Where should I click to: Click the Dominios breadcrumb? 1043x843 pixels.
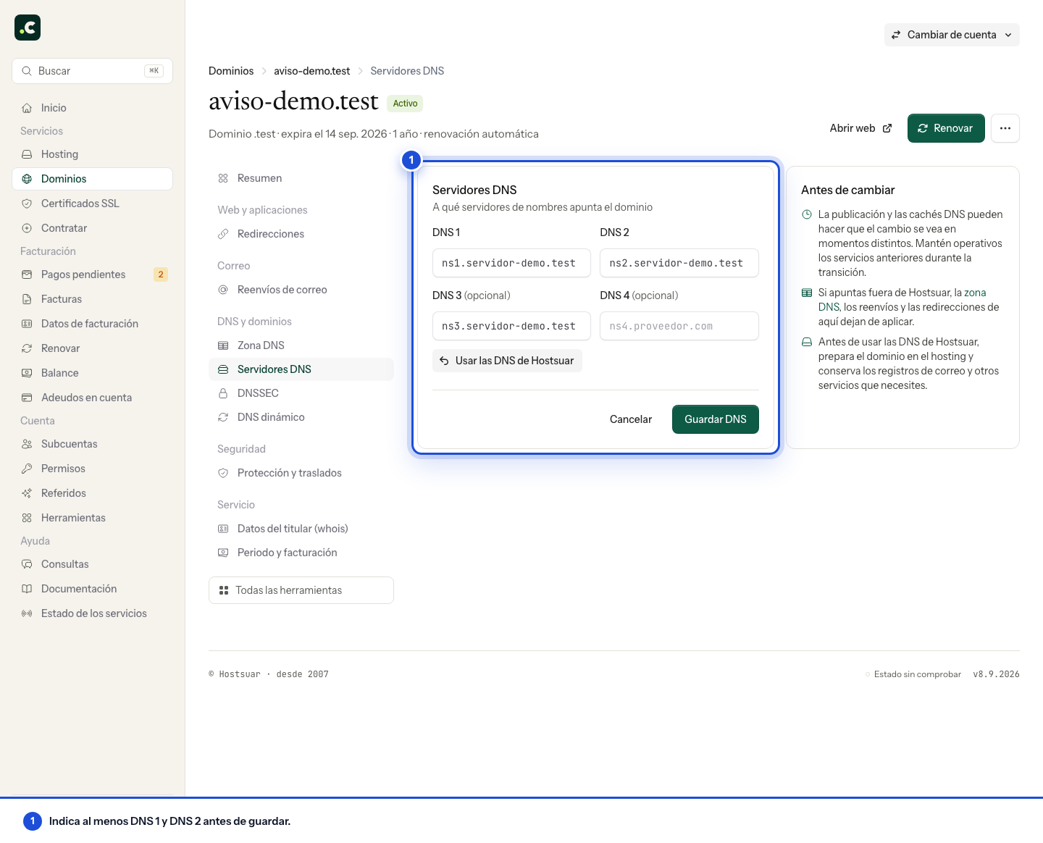click(231, 71)
